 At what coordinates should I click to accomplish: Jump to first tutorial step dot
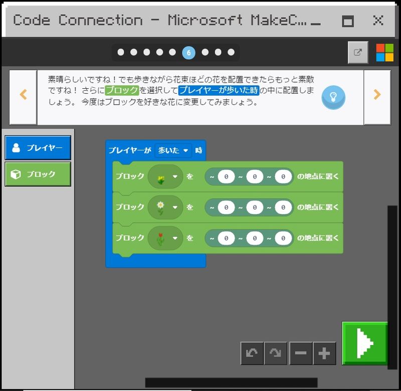pyautogui.click(x=121, y=52)
